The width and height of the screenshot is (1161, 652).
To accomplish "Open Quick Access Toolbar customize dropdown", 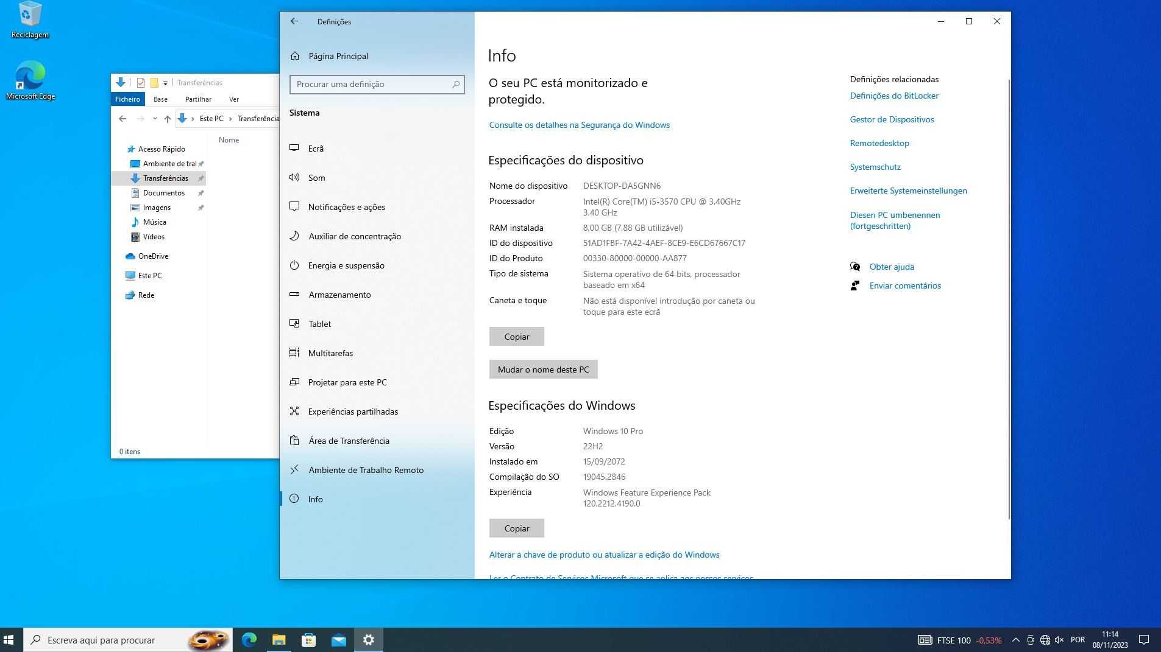I will coord(165,83).
